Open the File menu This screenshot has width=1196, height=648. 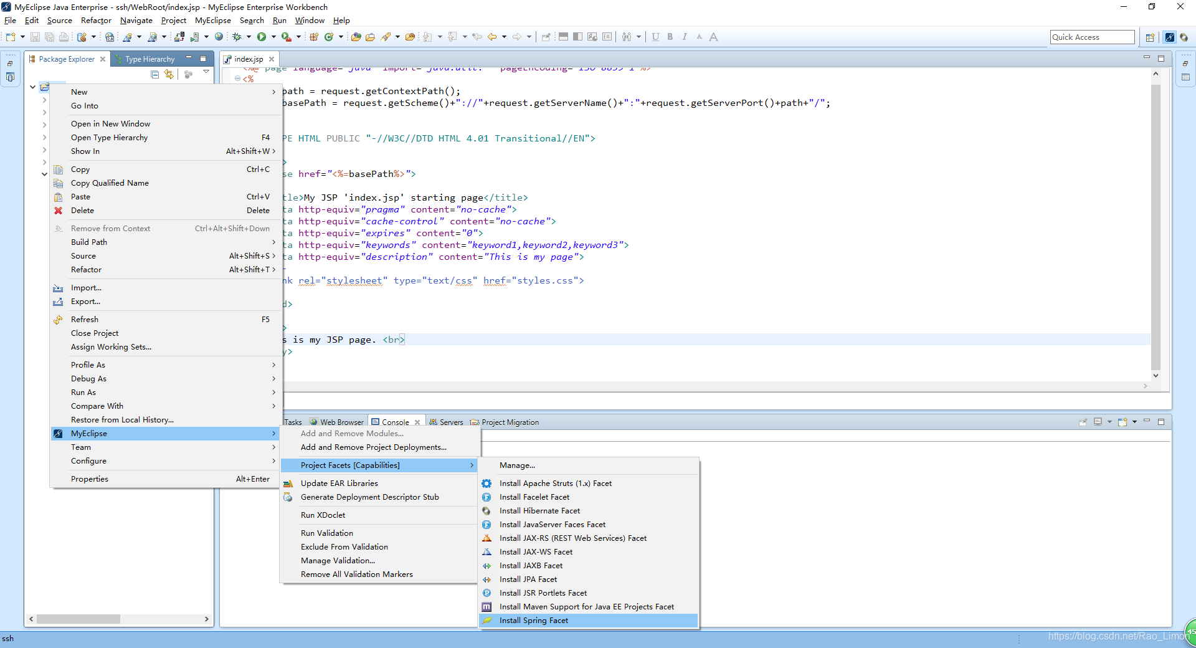click(x=10, y=21)
